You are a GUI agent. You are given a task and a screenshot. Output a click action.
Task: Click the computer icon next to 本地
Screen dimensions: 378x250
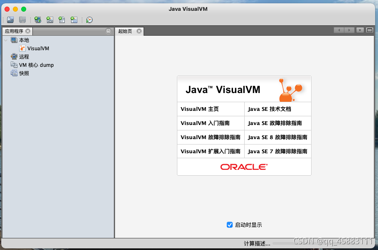click(14, 40)
